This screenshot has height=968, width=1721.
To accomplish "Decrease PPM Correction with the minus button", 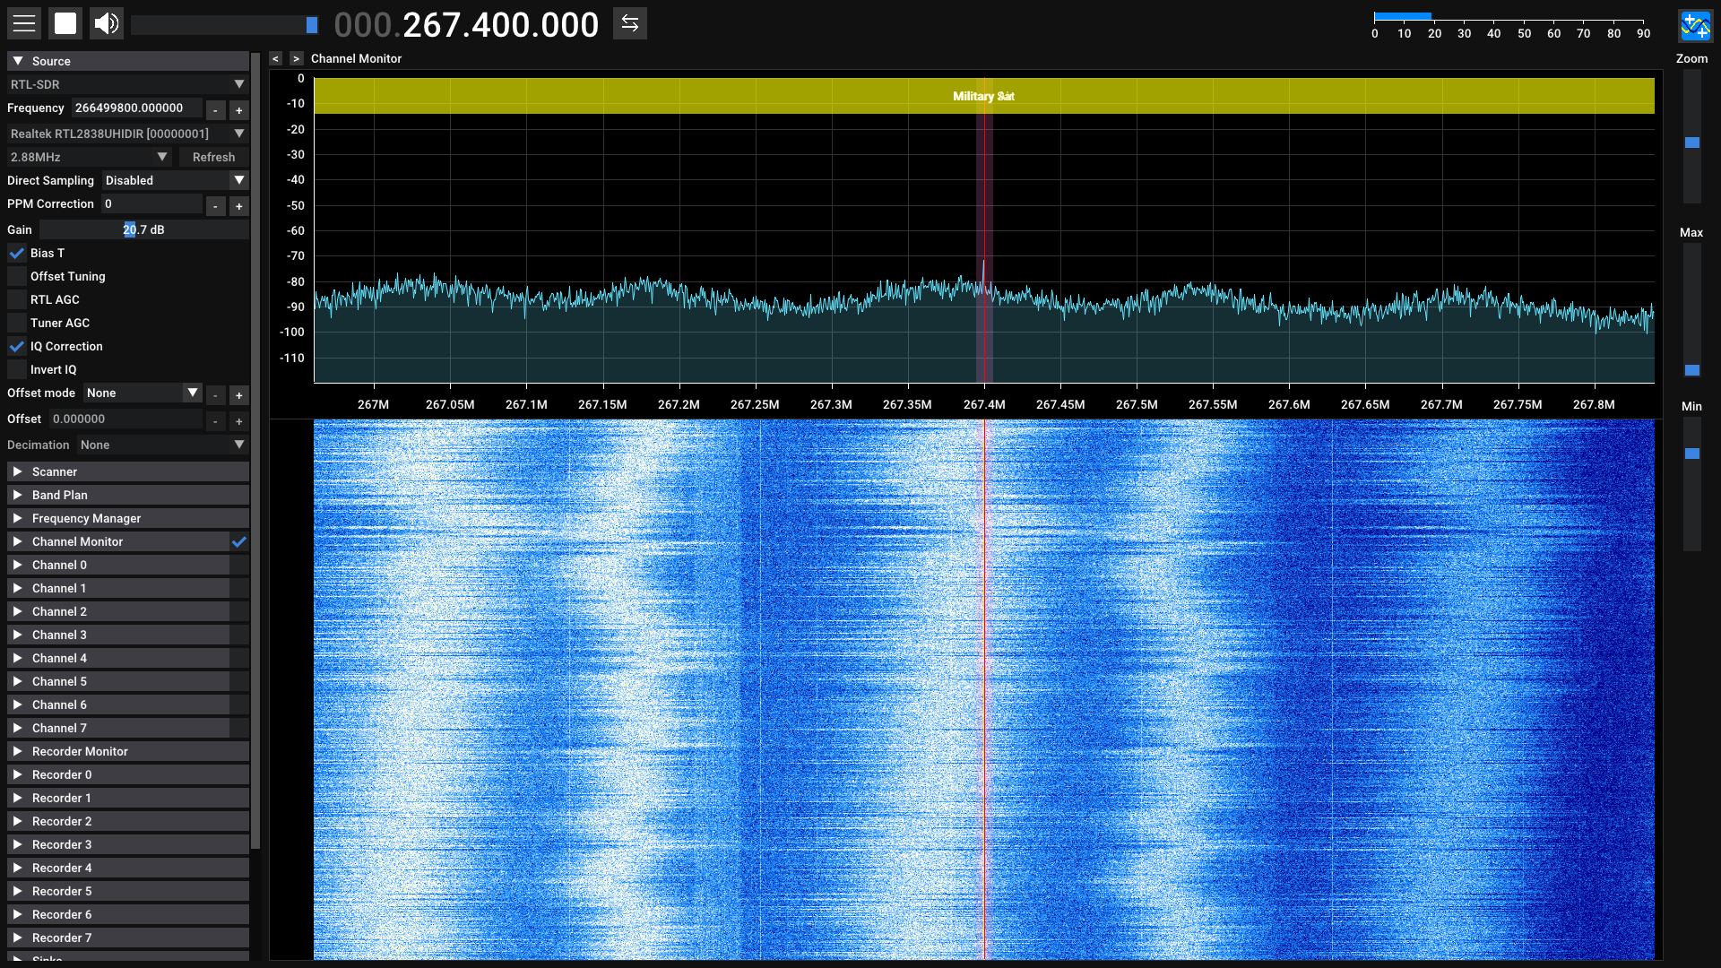I will 215,206.
